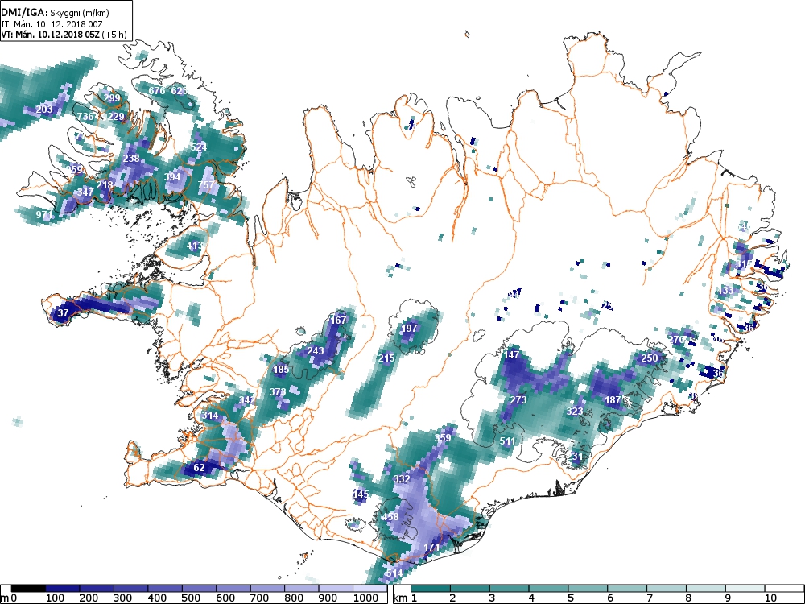Click the map value 373
805x604 pixels.
pos(278,392)
